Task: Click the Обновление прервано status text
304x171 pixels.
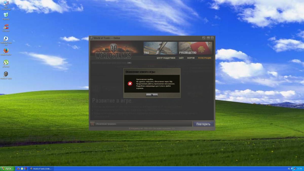Action: click(x=106, y=124)
